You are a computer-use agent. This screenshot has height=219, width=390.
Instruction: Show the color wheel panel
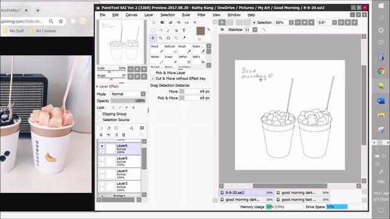click(154, 23)
